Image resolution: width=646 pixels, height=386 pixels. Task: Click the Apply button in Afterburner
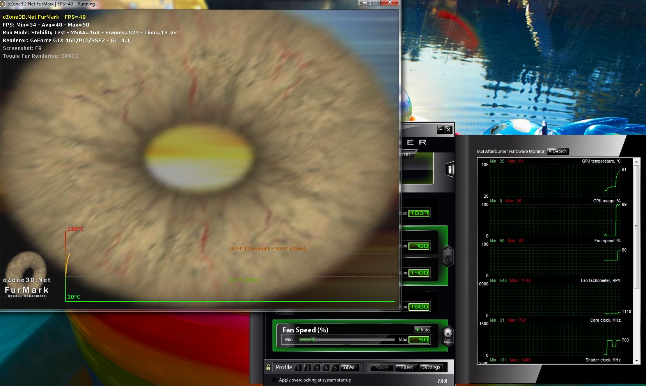[x=382, y=367]
